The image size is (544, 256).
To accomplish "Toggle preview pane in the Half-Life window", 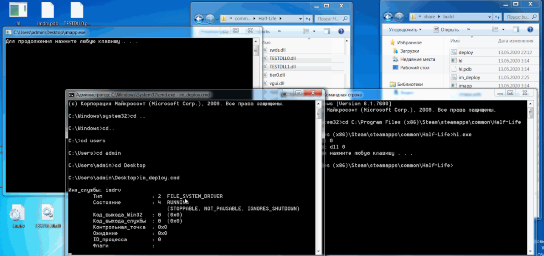I will (x=327, y=31).
